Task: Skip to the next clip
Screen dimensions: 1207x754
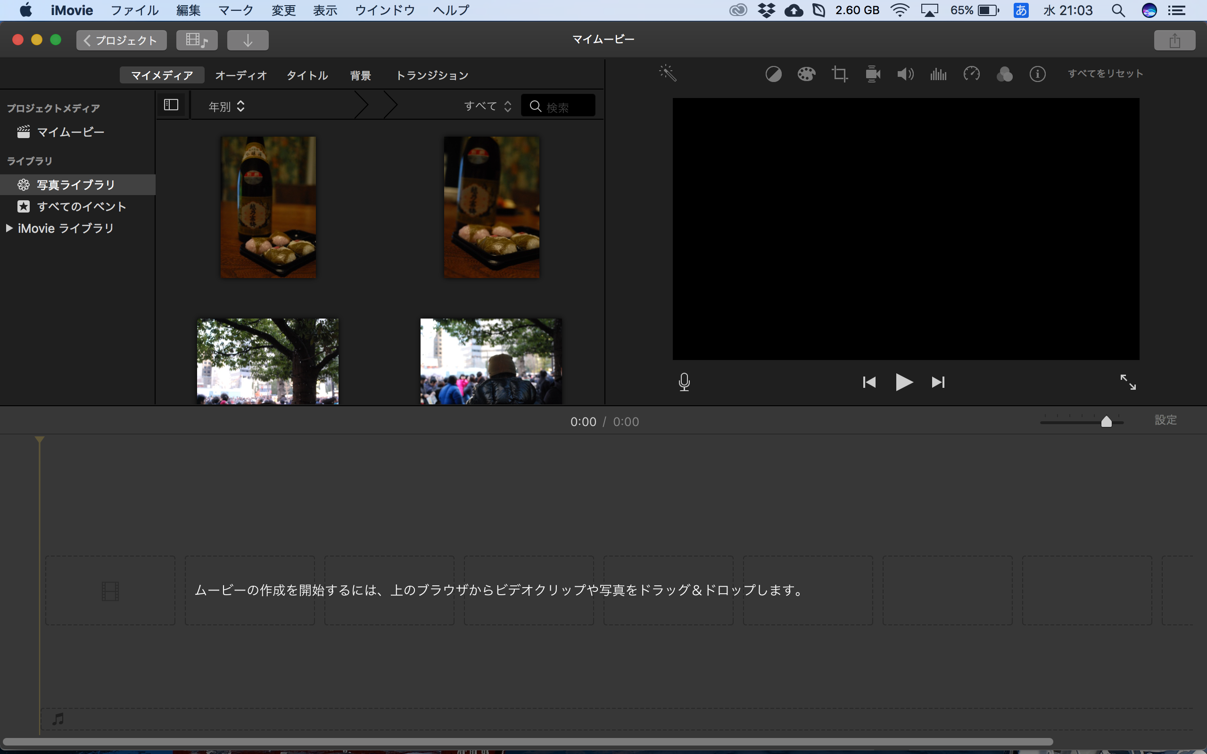Action: [938, 382]
